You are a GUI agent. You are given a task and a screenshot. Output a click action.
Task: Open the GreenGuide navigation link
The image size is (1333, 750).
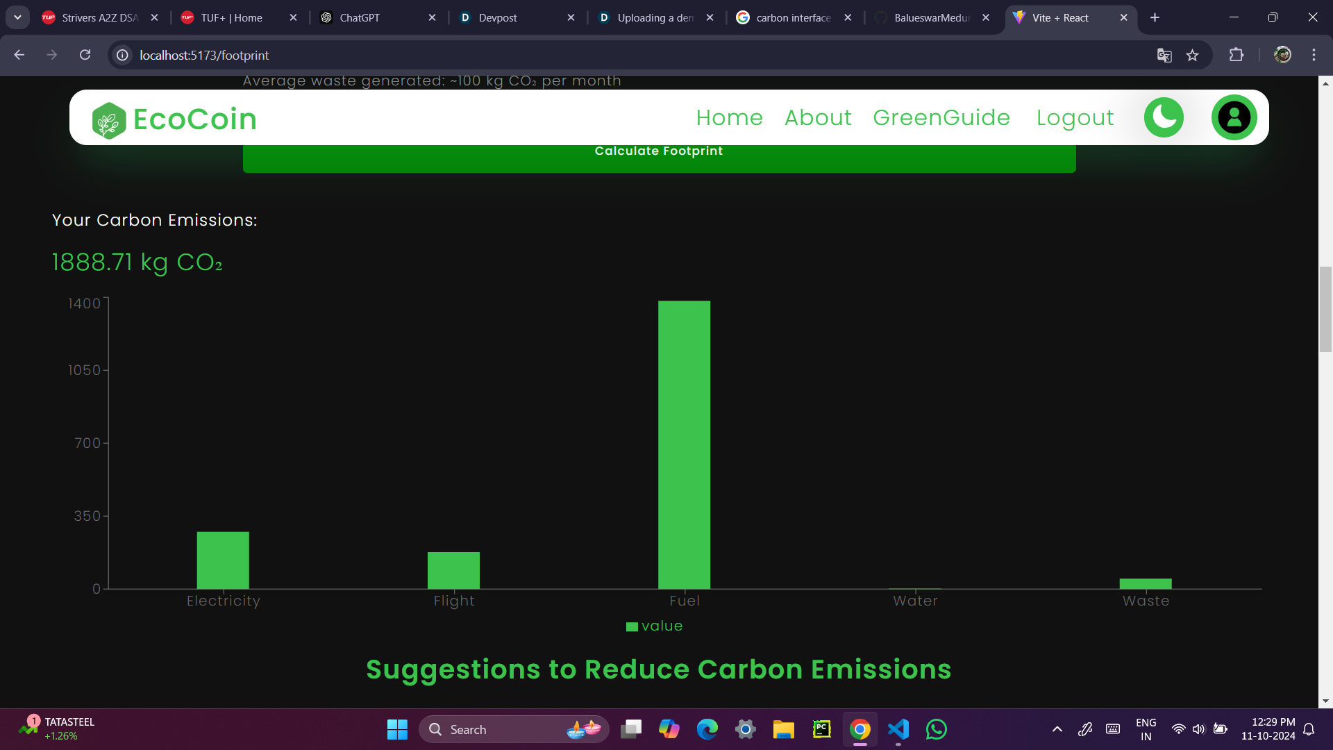point(941,117)
